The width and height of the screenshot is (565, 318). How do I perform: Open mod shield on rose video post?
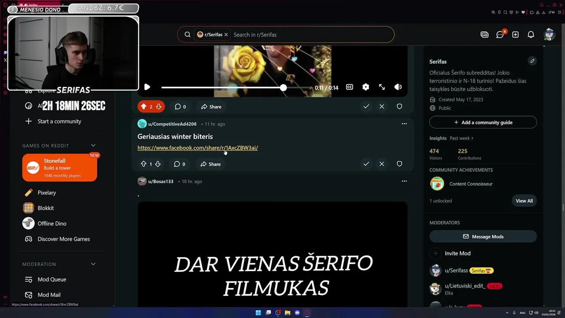(x=399, y=106)
